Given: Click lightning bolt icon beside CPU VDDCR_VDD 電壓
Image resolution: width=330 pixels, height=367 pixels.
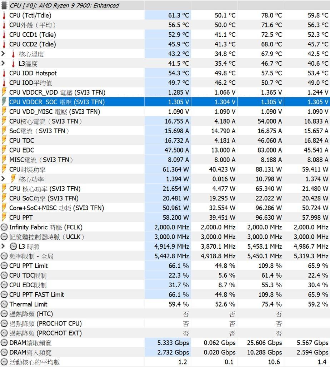Looking at the screenshot, I should point(4,93).
